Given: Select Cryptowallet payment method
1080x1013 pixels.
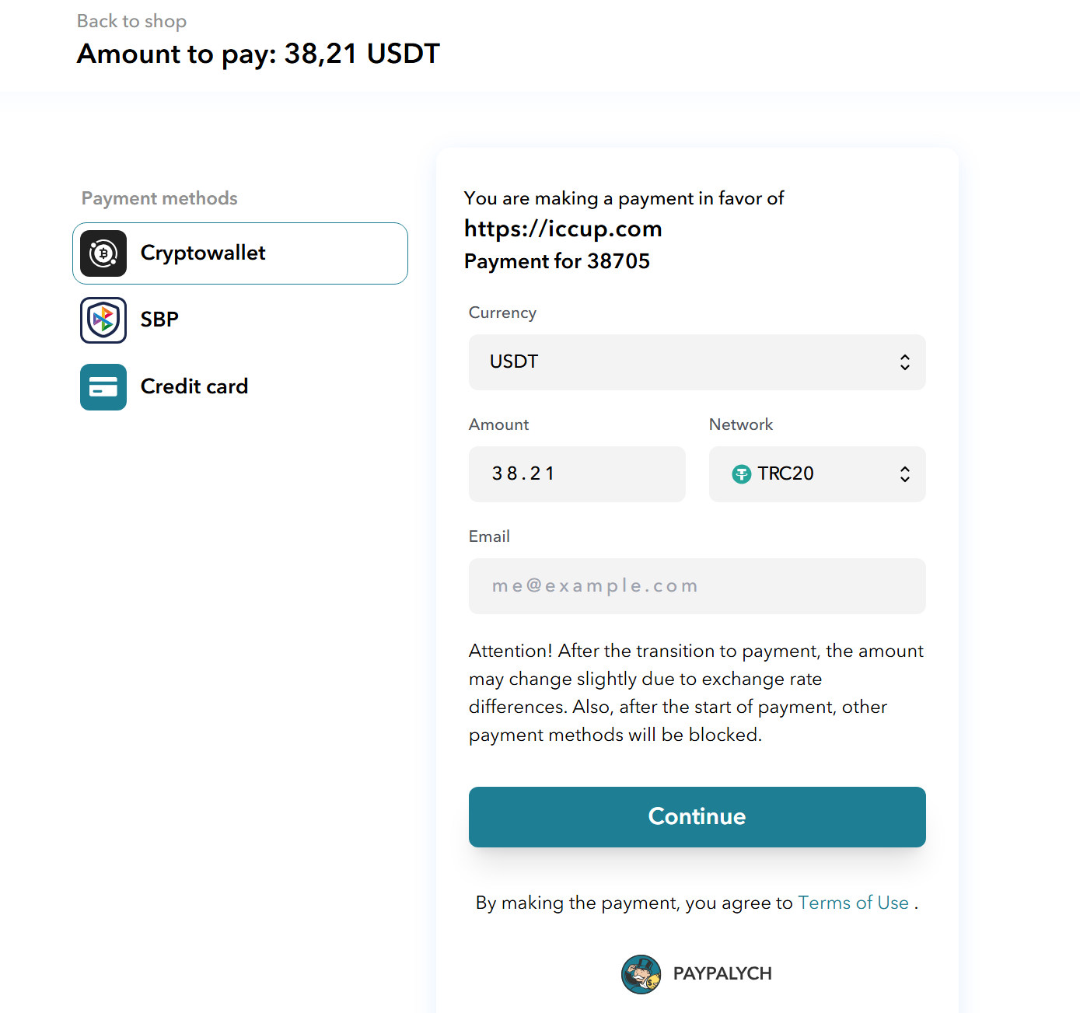Looking at the screenshot, I should pyautogui.click(x=240, y=253).
